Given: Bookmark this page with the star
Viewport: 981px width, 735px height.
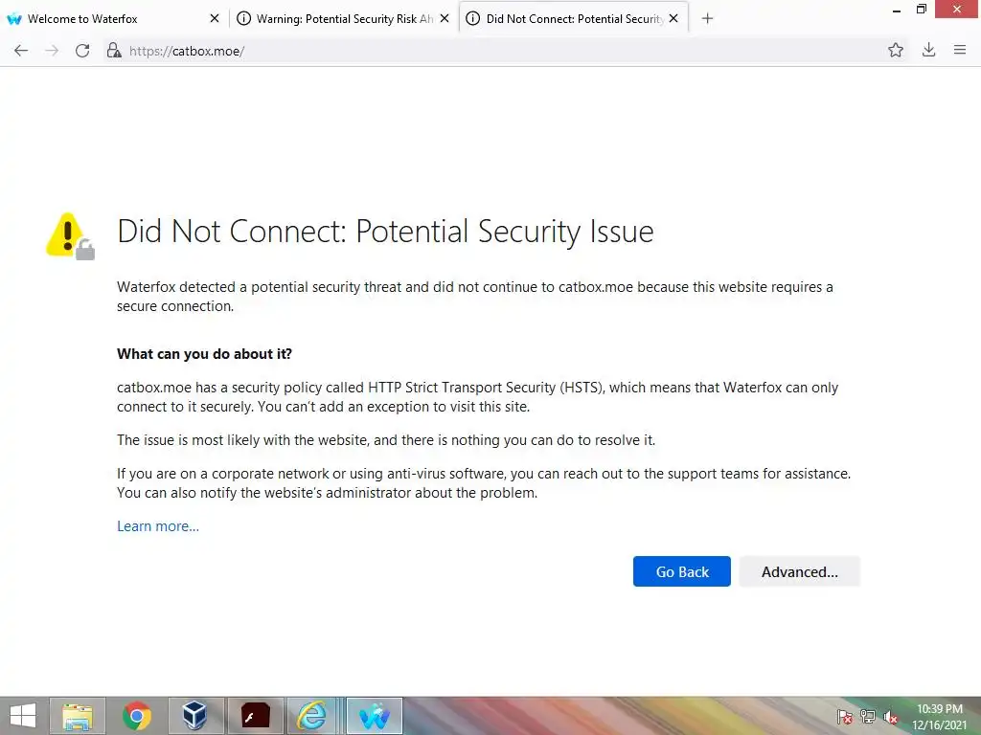Looking at the screenshot, I should coord(896,51).
